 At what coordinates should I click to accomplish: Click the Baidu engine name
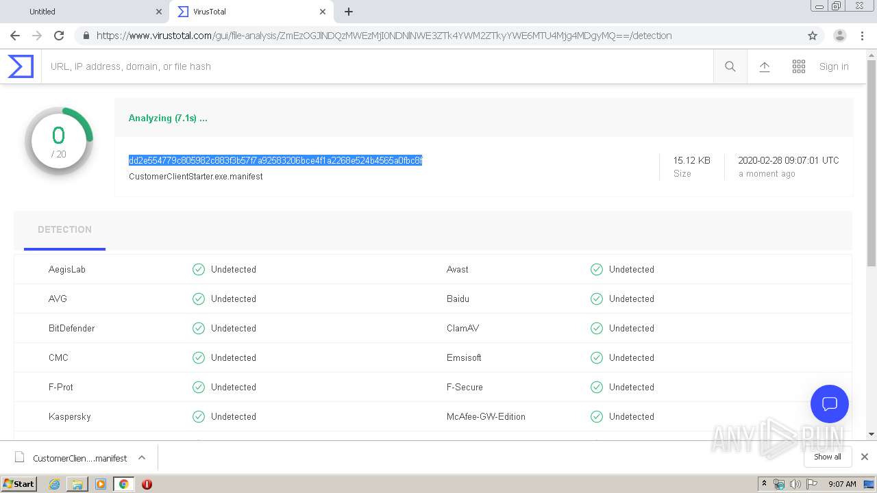[x=458, y=299]
